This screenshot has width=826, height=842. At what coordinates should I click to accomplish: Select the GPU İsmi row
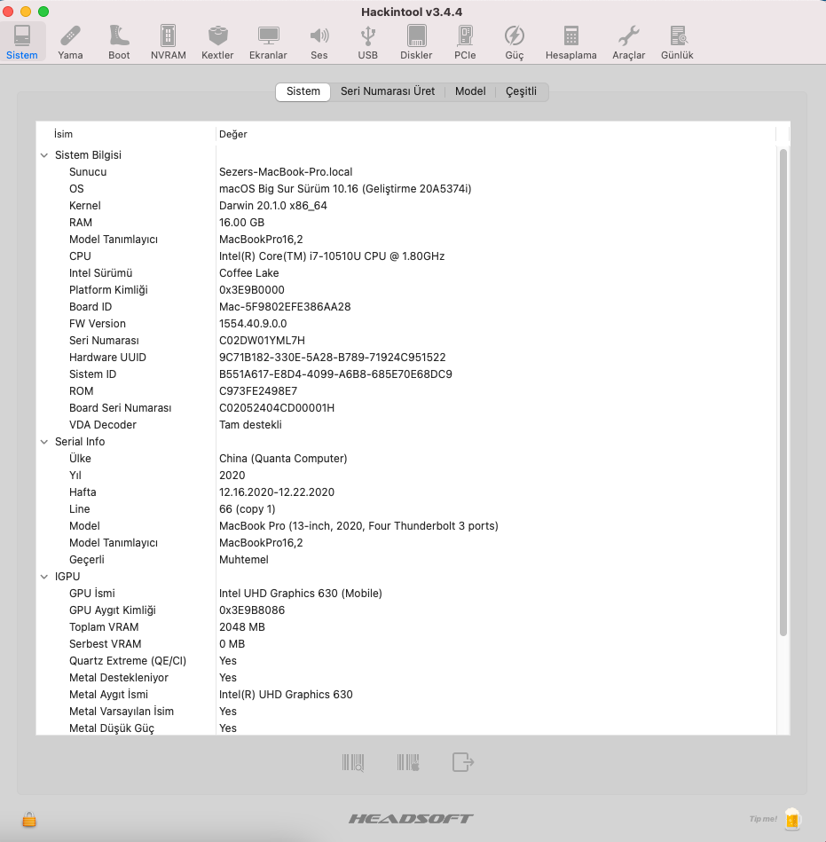406,594
